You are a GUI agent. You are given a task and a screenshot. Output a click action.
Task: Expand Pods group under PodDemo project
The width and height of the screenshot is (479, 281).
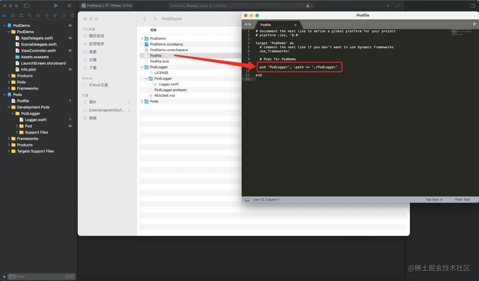pyautogui.click(x=9, y=82)
